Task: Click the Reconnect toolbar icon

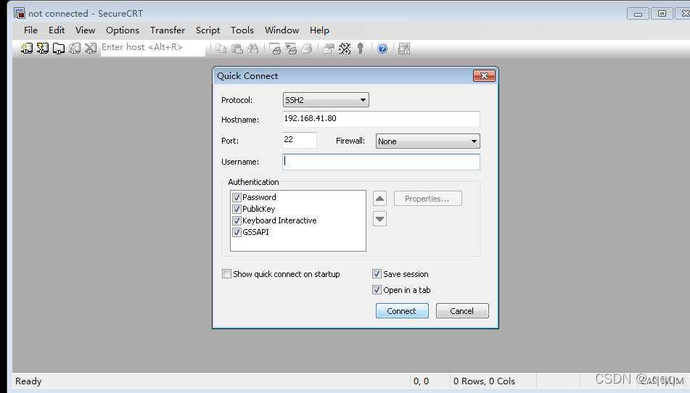Action: pyautogui.click(x=75, y=49)
